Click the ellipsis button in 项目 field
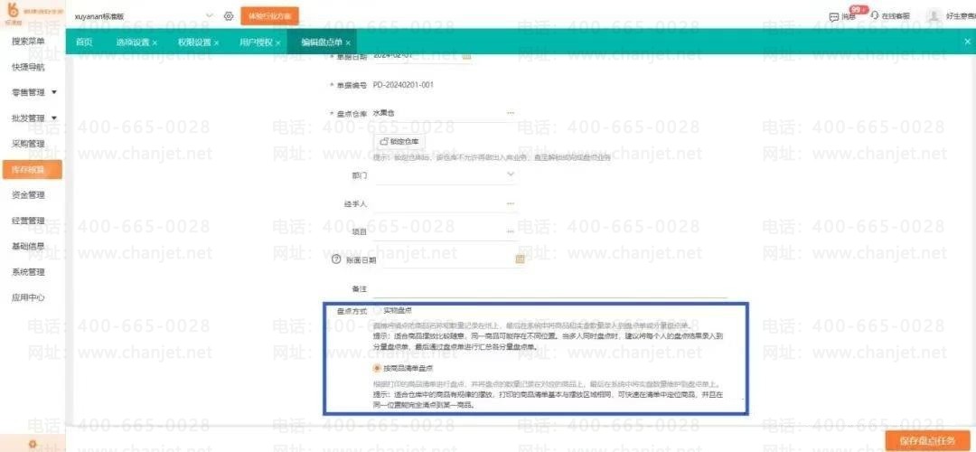 pos(511,231)
